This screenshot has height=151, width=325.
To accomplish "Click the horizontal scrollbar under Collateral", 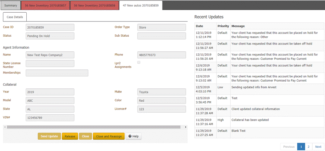I will coord(94,127).
